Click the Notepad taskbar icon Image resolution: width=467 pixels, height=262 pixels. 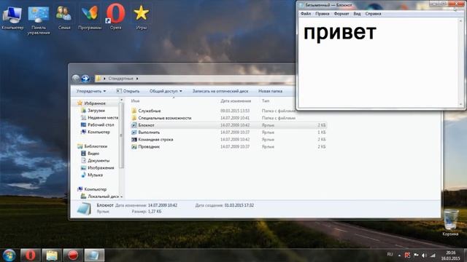[94, 255]
